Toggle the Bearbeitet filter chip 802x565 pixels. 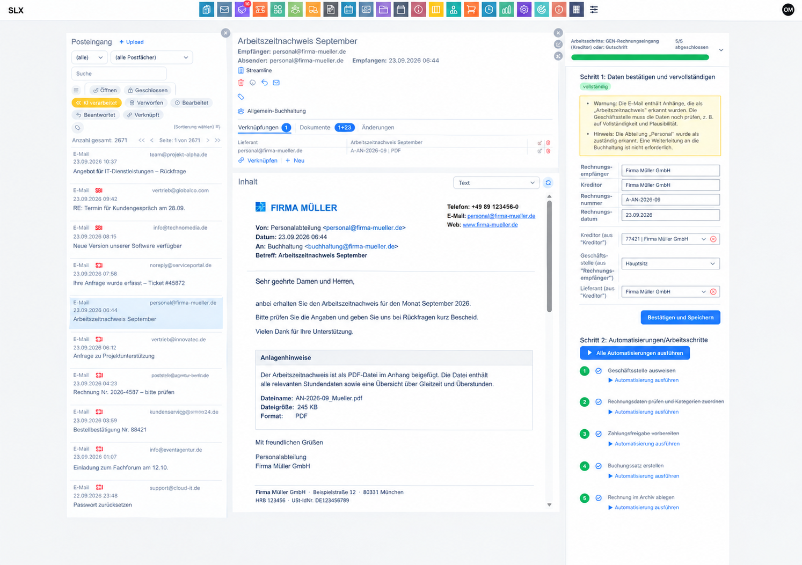[192, 102]
